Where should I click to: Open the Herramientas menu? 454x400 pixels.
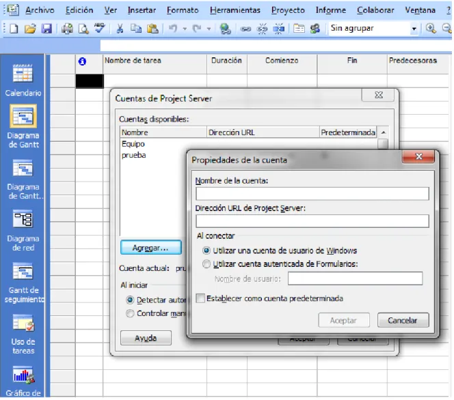point(235,10)
